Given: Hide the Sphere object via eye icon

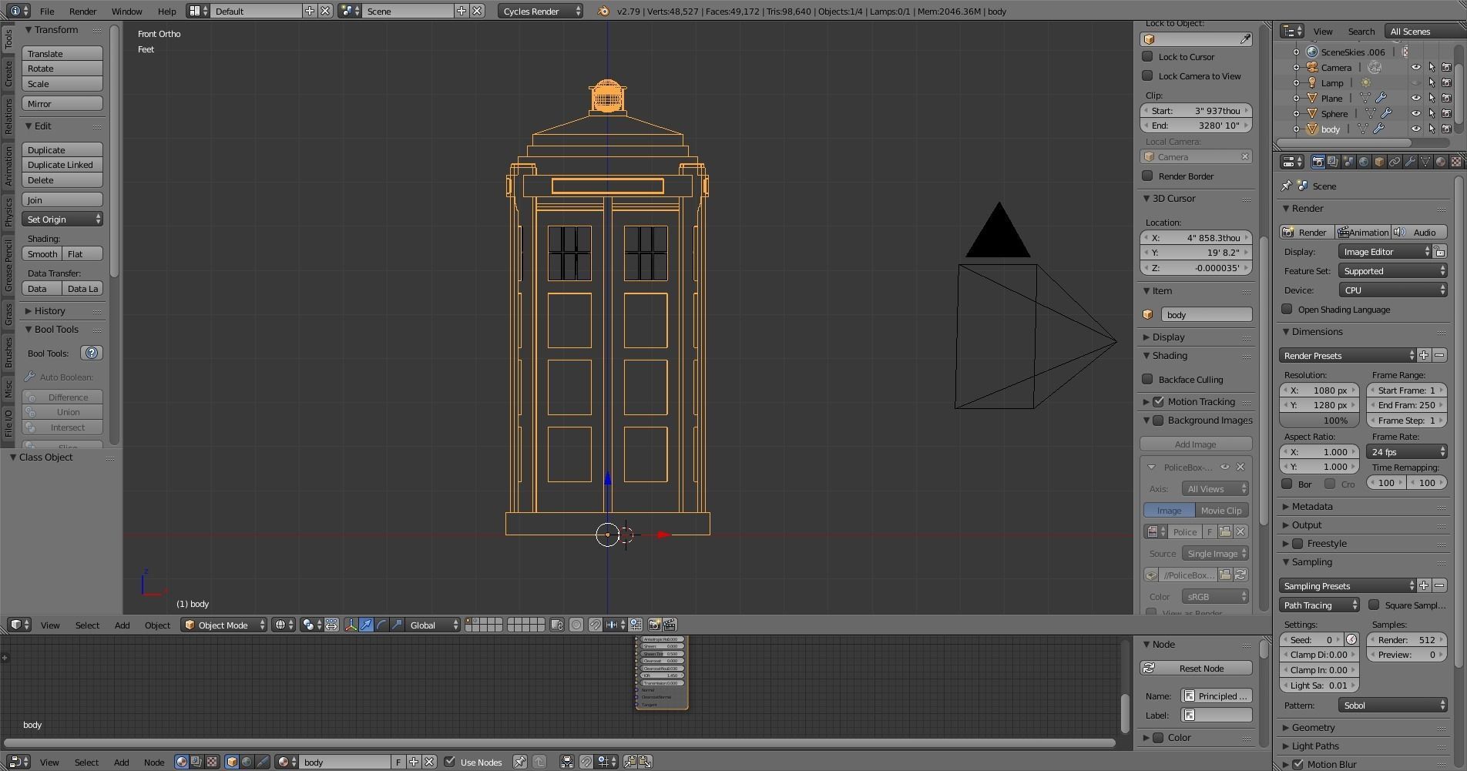Looking at the screenshot, I should [1415, 113].
